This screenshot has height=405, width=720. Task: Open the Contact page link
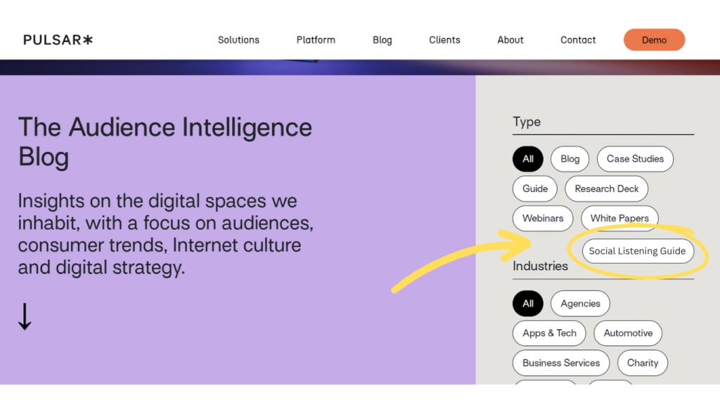point(578,40)
